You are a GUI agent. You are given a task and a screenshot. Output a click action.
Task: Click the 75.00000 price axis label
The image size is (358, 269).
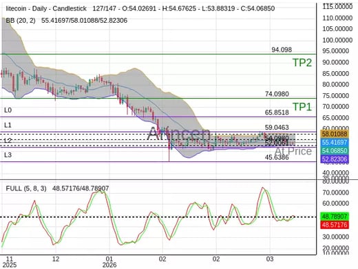point(336,96)
